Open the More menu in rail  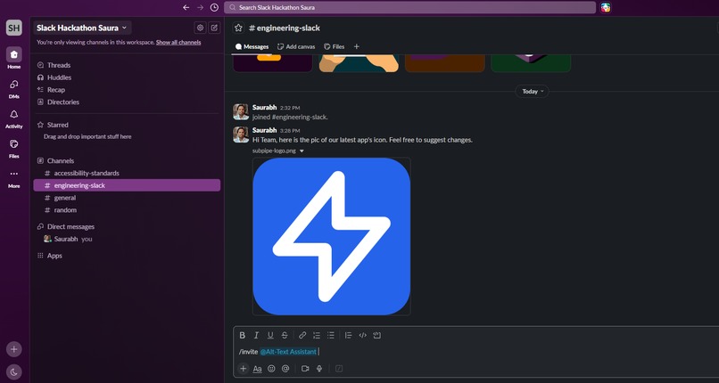pyautogui.click(x=13, y=178)
